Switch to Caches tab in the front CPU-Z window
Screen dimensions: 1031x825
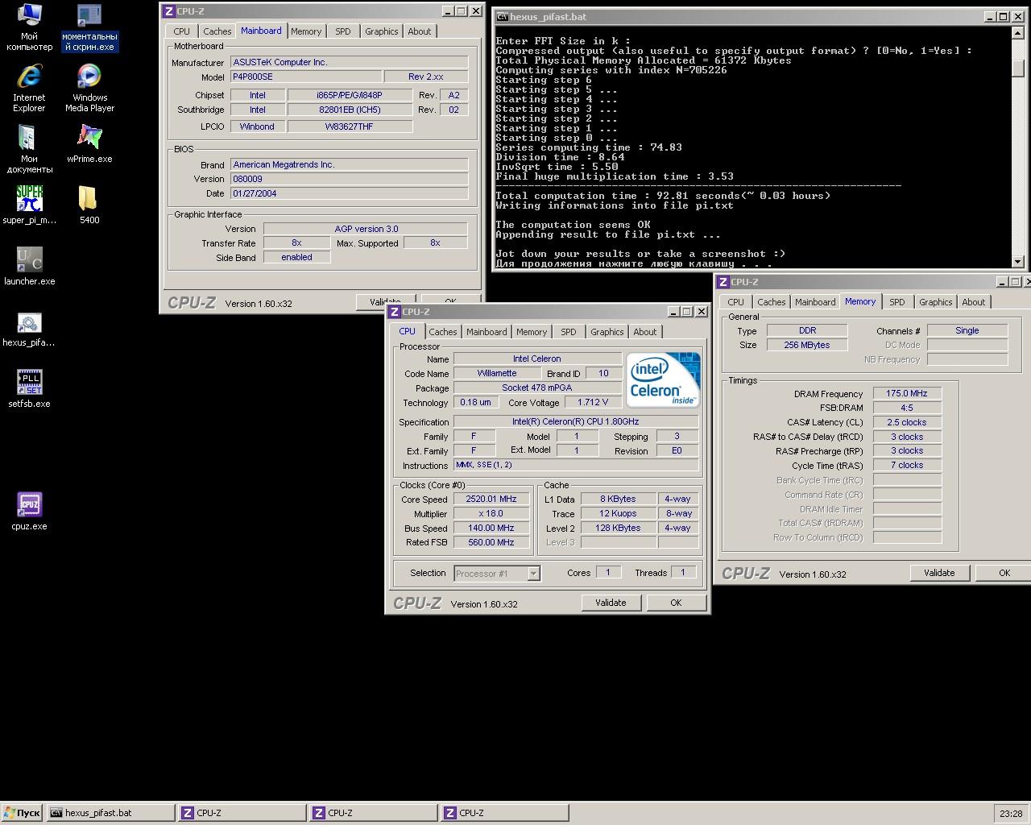[x=442, y=332]
